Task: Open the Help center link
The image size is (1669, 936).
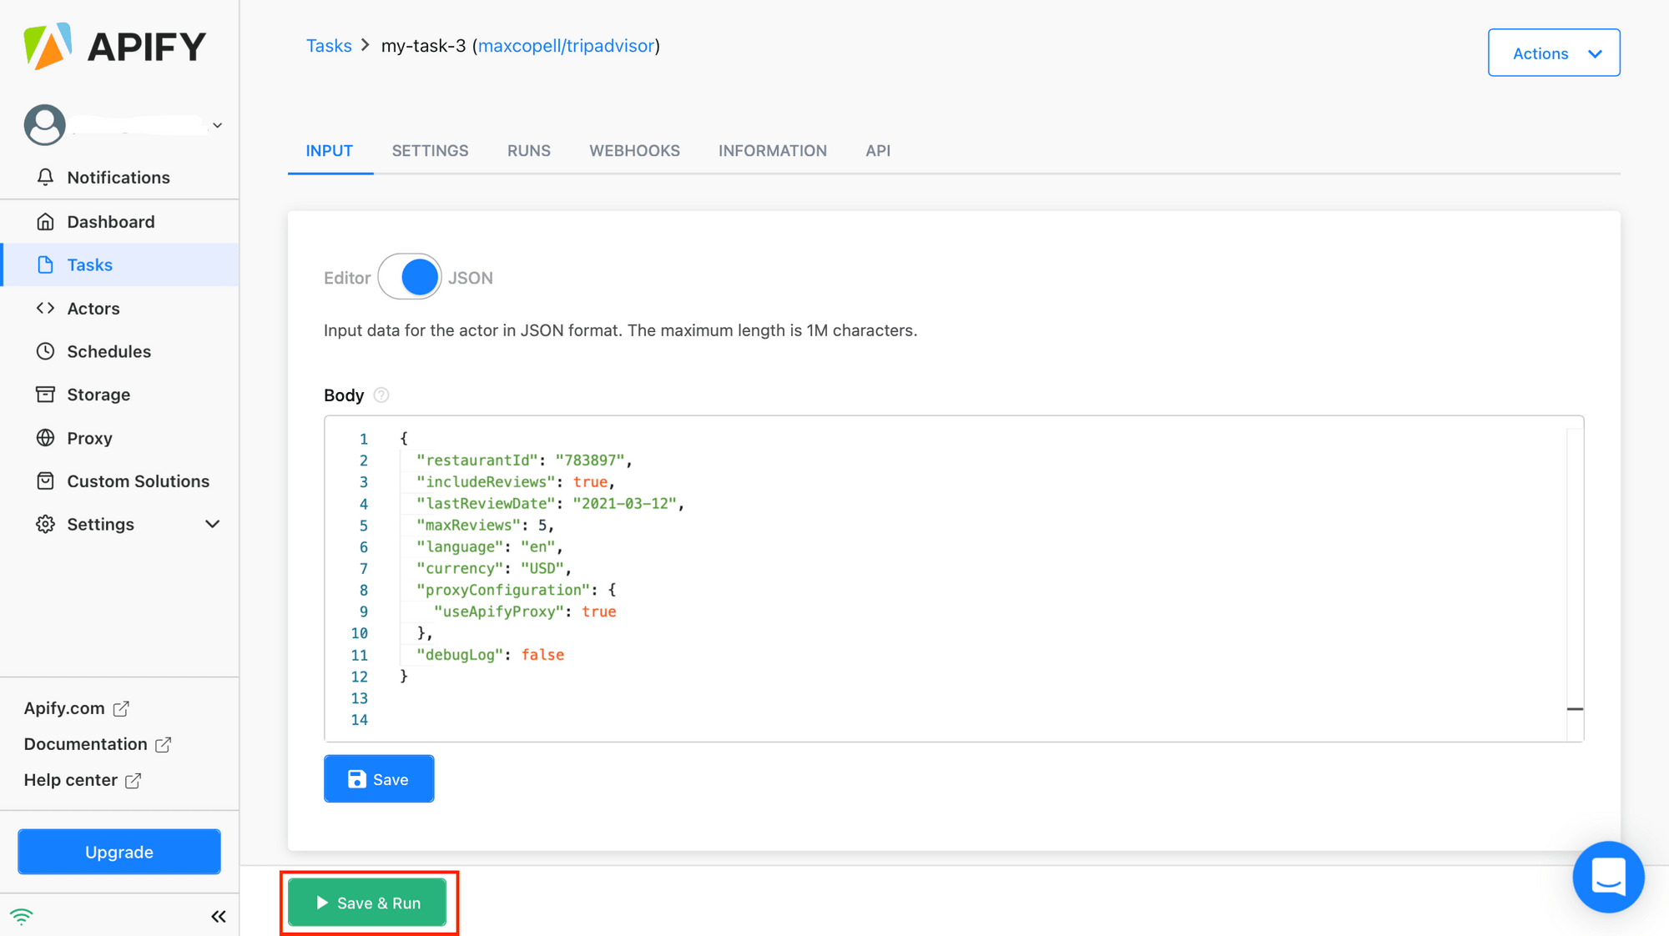Action: (70, 779)
